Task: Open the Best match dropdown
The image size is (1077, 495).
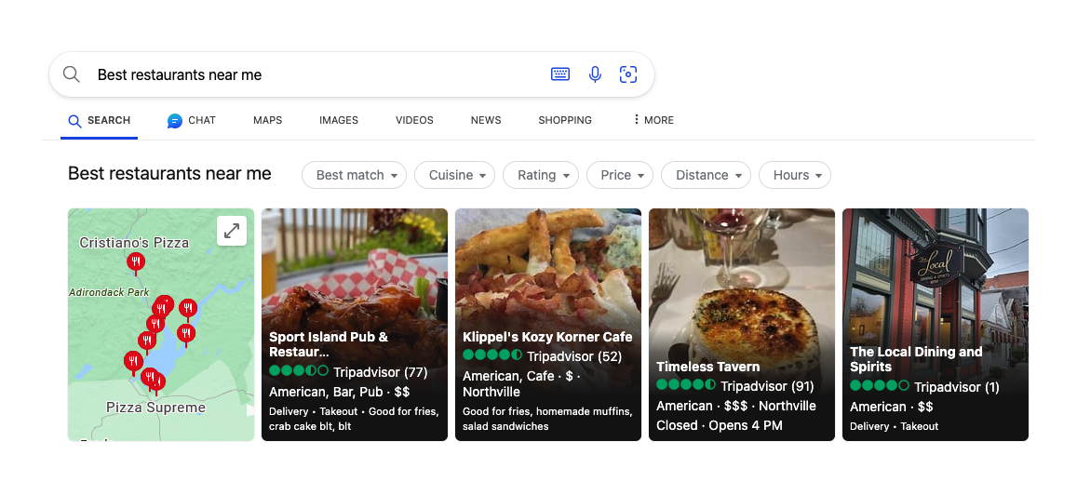Action: 354,175
